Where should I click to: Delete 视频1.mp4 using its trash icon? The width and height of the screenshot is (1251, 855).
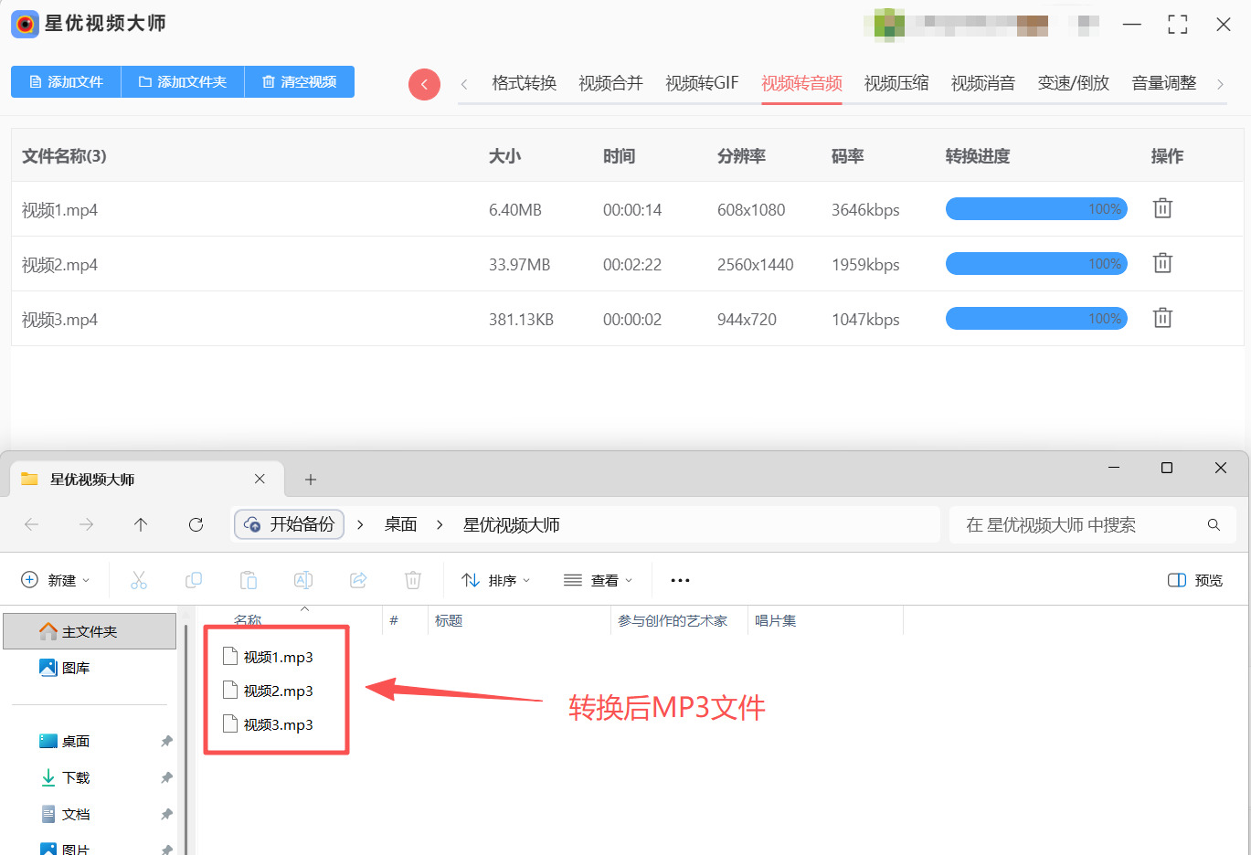(x=1162, y=208)
